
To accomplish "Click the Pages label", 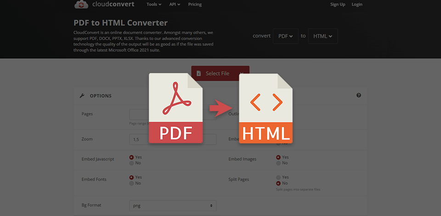I will click(87, 114).
